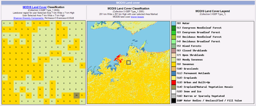
Task: Click the MODIS Land cover header bar
Action: 128,3
